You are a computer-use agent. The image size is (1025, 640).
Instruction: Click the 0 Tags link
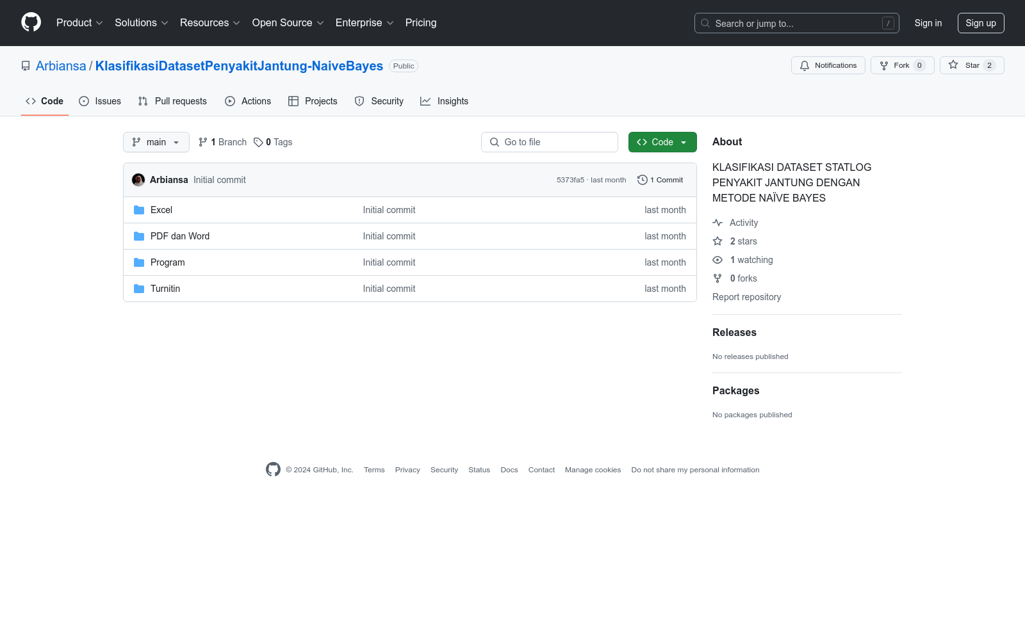pyautogui.click(x=273, y=142)
